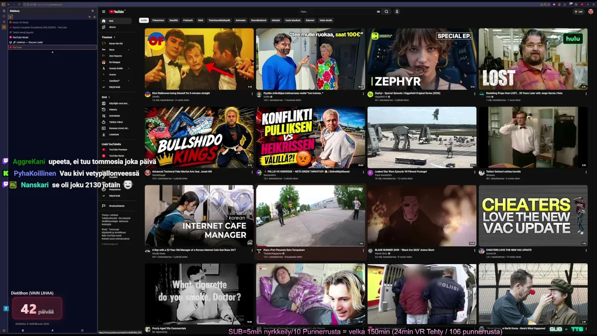The width and height of the screenshot is (597, 336).
Task: Add a new tab with Sidebery plus
Action: tap(52, 52)
